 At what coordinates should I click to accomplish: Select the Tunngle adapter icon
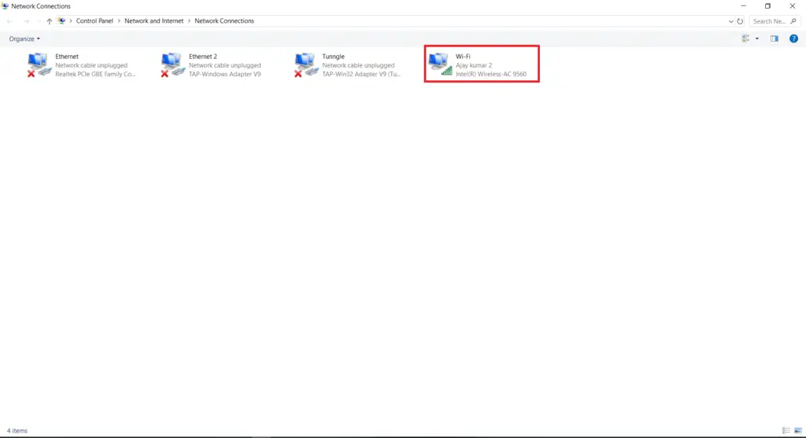[306, 64]
